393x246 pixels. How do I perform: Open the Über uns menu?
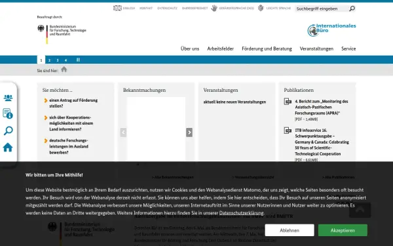(x=190, y=49)
